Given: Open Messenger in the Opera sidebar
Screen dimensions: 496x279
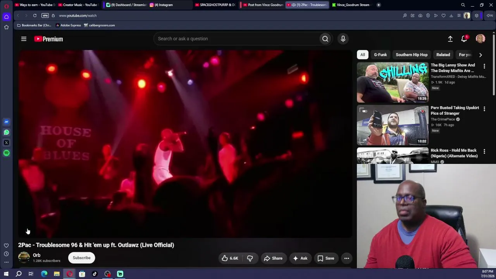Looking at the screenshot, I should coord(6,122).
